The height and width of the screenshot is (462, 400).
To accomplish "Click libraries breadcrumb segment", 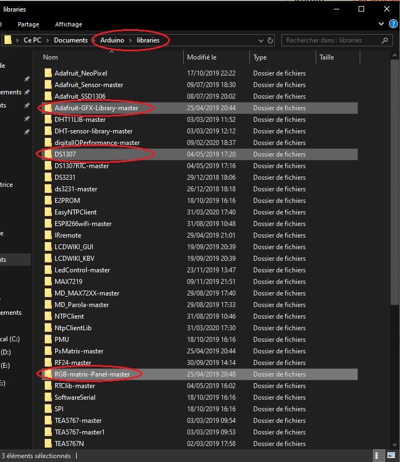I will point(148,40).
